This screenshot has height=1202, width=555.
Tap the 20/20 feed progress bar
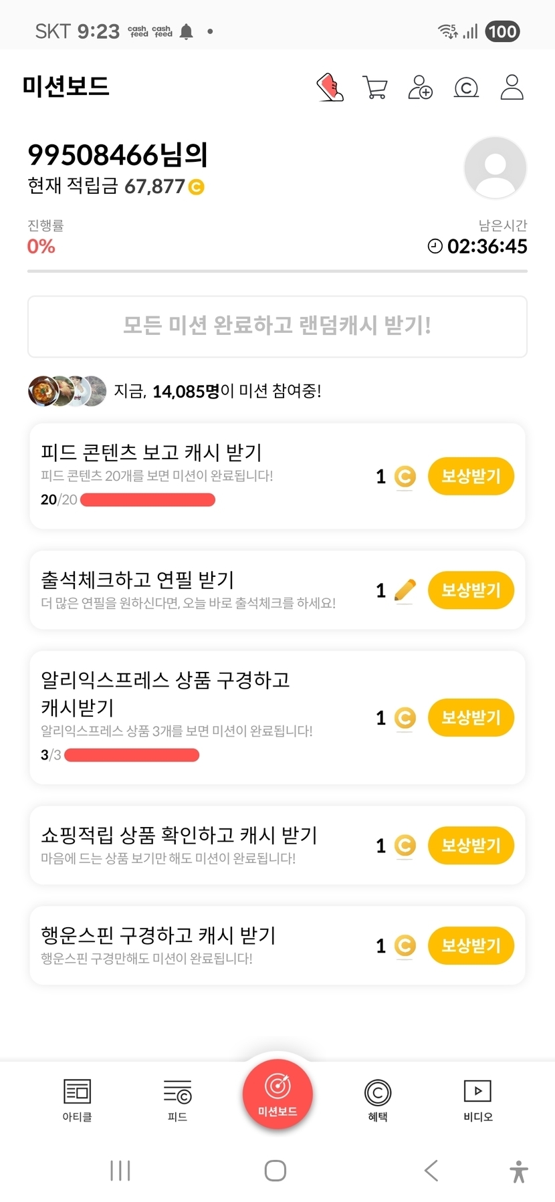click(x=148, y=500)
